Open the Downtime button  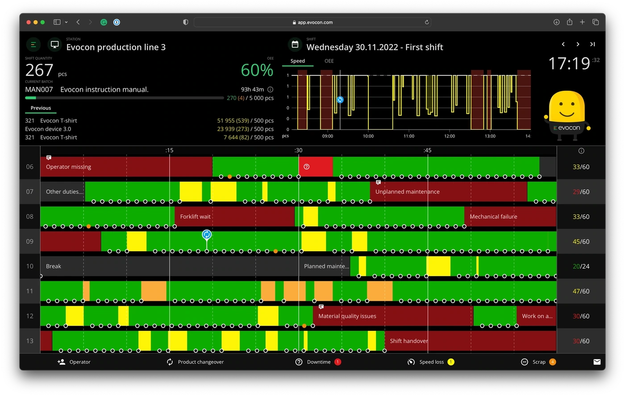[318, 362]
